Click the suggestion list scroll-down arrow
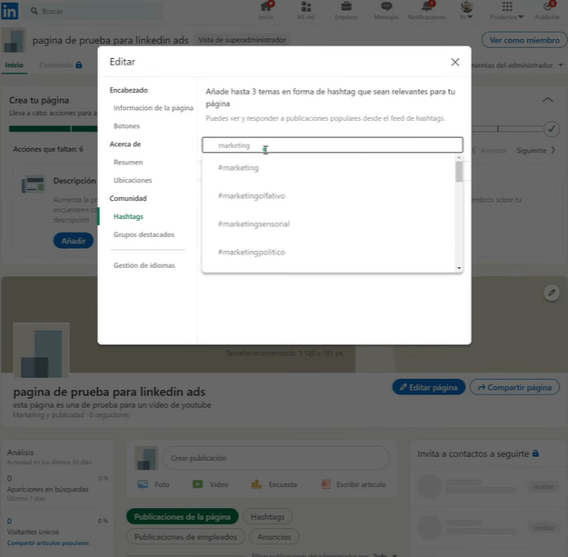Viewport: 568px width, 557px height. click(x=459, y=268)
